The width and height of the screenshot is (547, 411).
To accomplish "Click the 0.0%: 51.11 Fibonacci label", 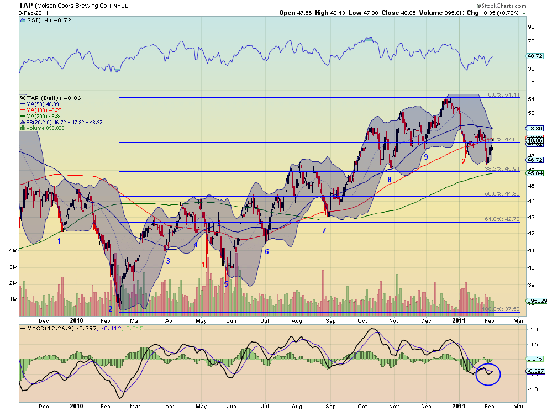I will tap(504, 95).
